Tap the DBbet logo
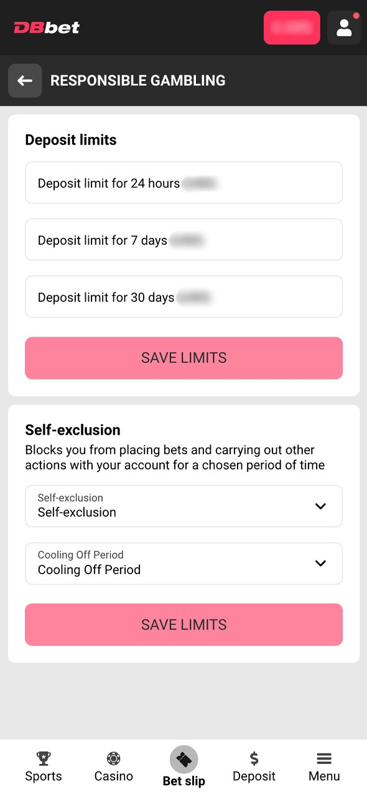The width and height of the screenshot is (367, 797). tap(46, 27)
